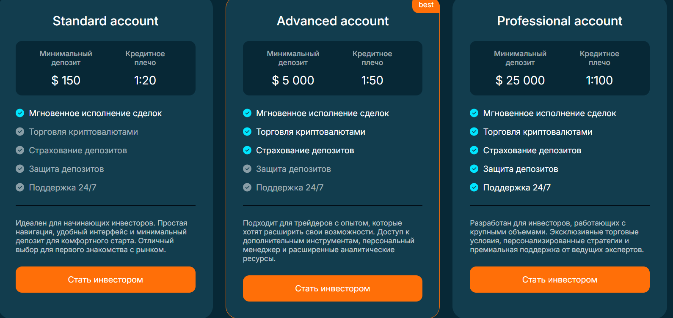Click check icon beside Advanced 'Страхование депозитов'
Viewport: 673px width, 318px height.
[247, 150]
